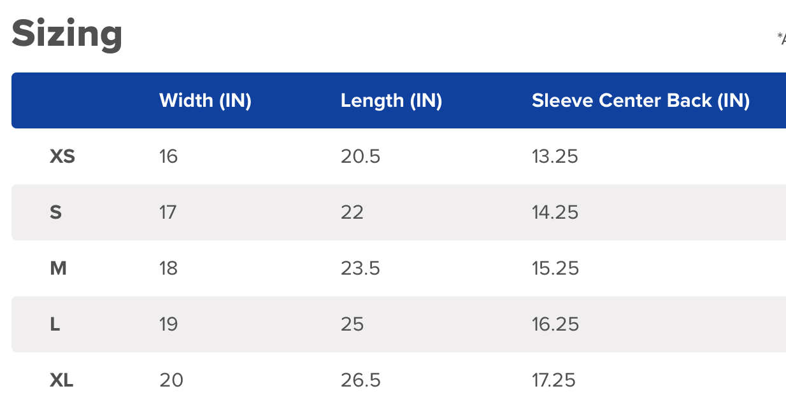
Task: Click the S length value 22
Action: click(x=352, y=212)
